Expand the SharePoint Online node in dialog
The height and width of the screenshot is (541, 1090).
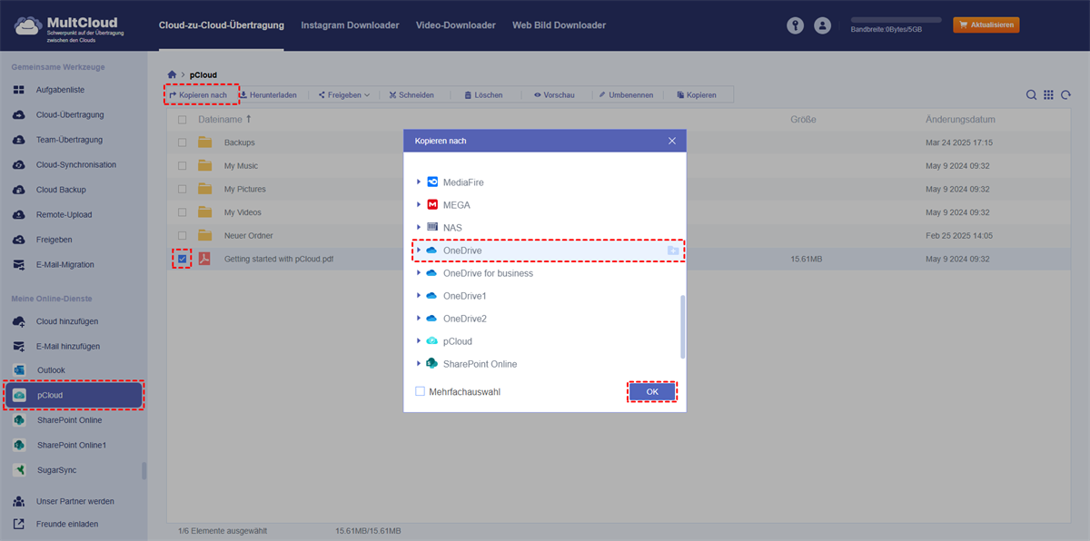click(419, 364)
